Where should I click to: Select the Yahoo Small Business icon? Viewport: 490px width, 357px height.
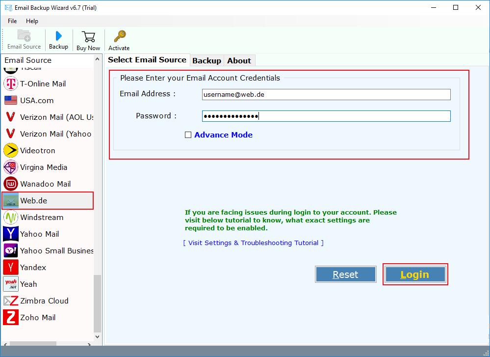tap(11, 250)
